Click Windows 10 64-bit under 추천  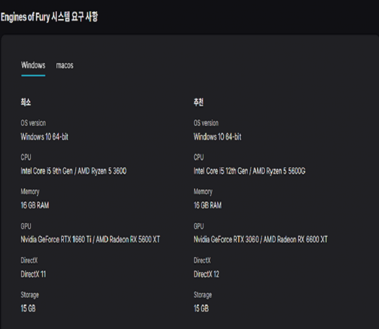(x=217, y=136)
